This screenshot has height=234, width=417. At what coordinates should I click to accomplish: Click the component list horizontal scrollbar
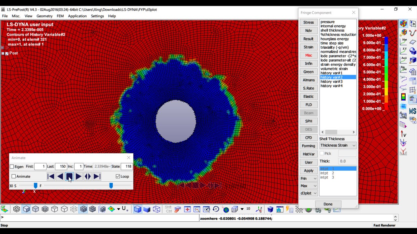[338, 132]
